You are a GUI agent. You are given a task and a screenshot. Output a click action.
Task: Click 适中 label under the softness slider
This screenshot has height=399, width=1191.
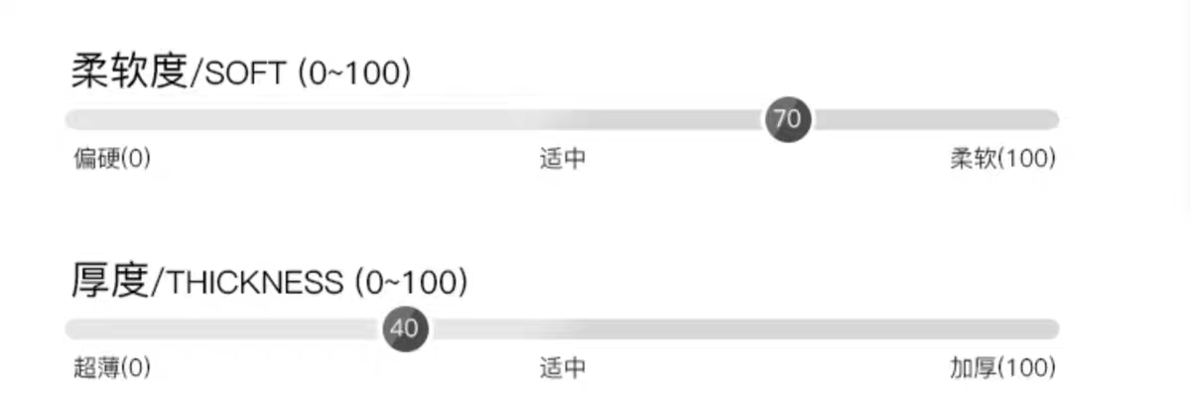(563, 159)
